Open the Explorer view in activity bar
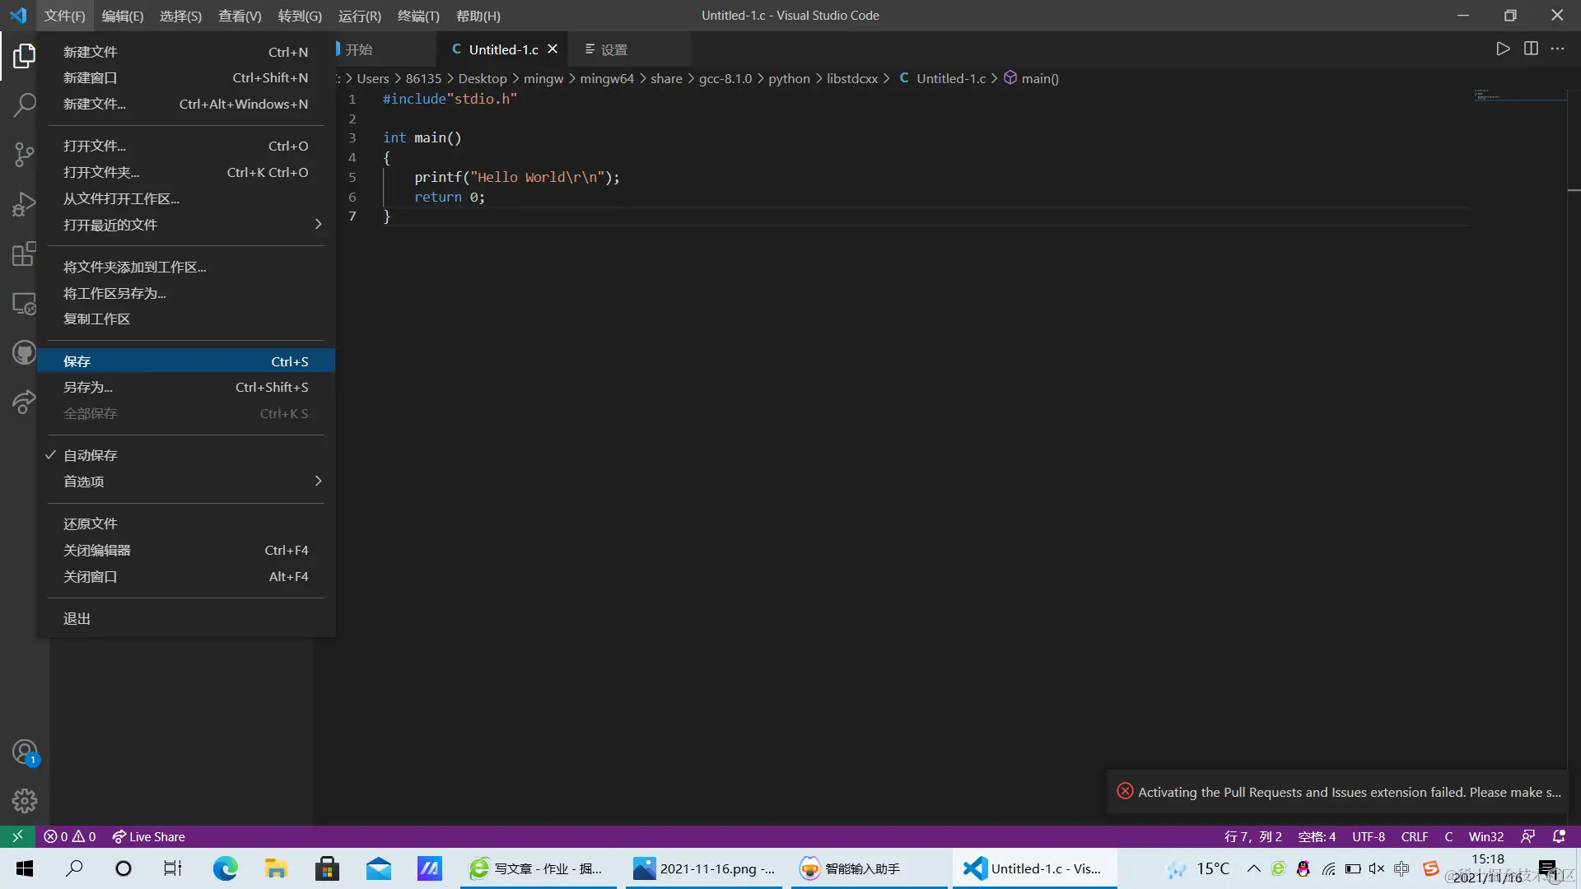 [x=24, y=56]
